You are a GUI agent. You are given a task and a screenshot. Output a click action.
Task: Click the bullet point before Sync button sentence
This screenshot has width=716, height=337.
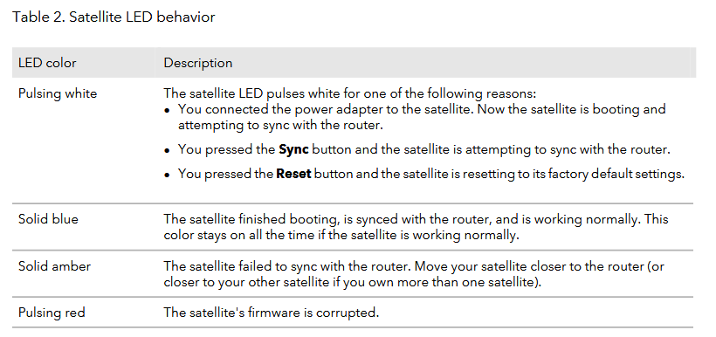168,151
